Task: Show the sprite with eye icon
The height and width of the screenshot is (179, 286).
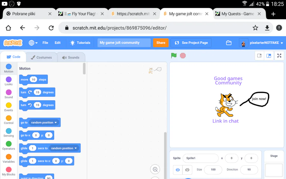Action: pos(178,170)
